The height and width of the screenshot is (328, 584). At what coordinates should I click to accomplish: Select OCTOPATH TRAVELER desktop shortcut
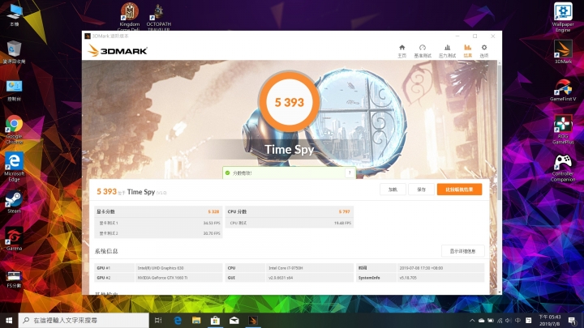pyautogui.click(x=159, y=17)
